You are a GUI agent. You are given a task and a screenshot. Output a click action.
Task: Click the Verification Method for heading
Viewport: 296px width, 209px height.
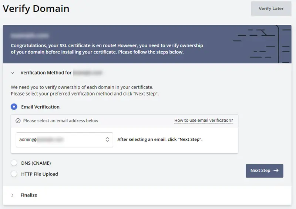(x=46, y=73)
